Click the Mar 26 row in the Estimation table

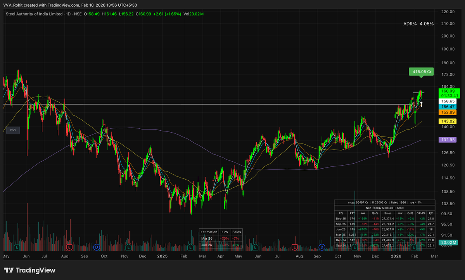click(221, 239)
